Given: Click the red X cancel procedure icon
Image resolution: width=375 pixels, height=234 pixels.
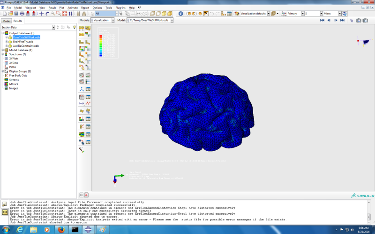Looking at the screenshot, I should pyautogui.click(x=86, y=195).
